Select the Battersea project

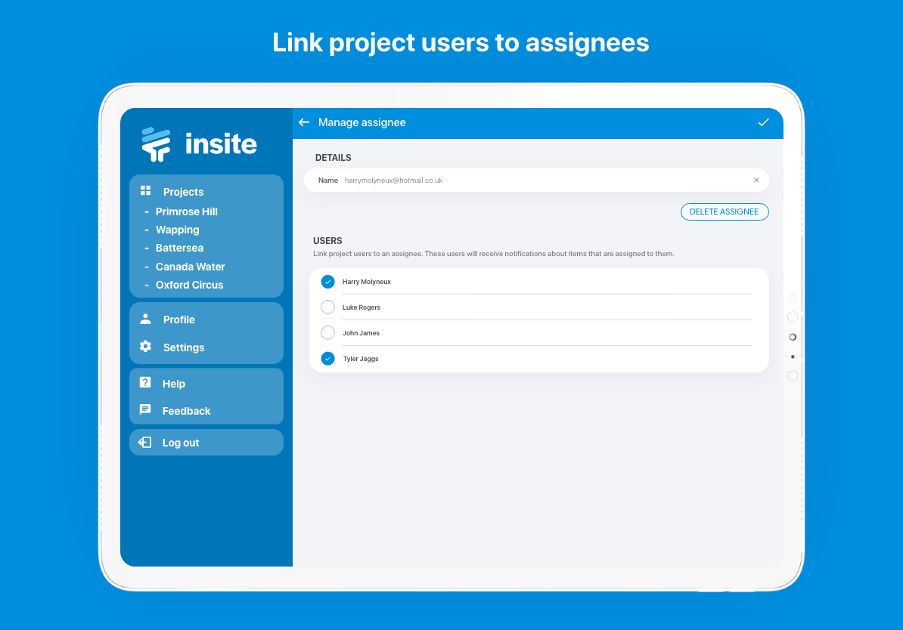click(179, 248)
